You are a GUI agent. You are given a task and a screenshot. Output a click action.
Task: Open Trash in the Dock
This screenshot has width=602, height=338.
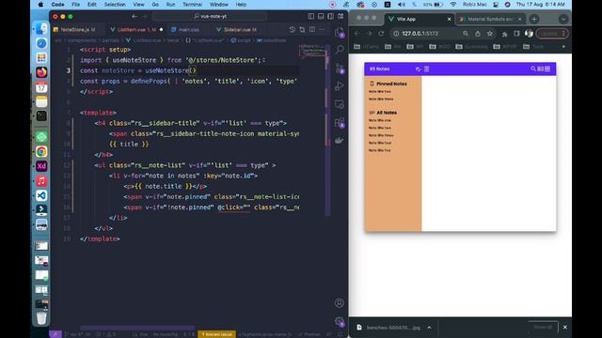[x=41, y=318]
